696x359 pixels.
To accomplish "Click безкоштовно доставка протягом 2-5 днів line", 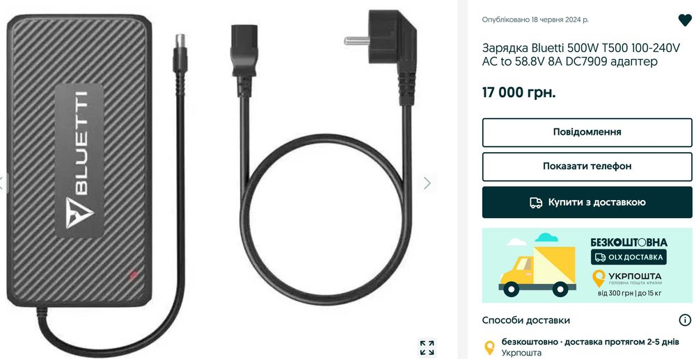I will pos(590,342).
